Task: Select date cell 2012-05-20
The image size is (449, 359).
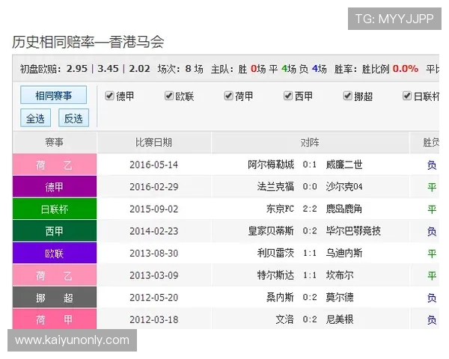Action: tap(153, 298)
